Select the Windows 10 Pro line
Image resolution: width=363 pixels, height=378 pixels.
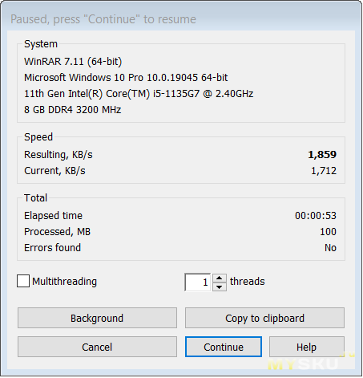point(126,78)
